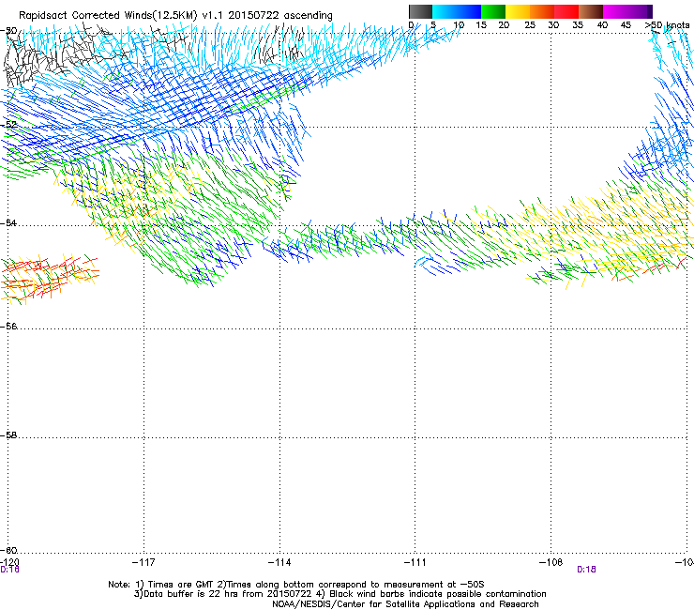Click the "3)Data buffer is 22 hrs" footnote line

tap(339, 594)
